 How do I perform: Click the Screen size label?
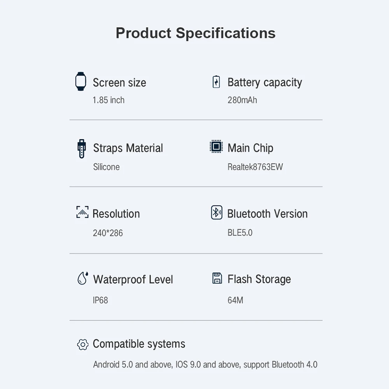tap(119, 82)
